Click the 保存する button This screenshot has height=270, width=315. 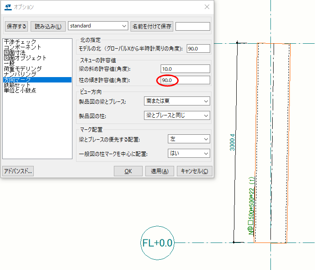[x=17, y=26]
